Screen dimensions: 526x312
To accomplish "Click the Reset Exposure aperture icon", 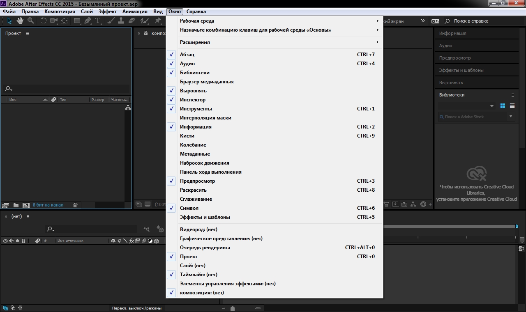I will [x=423, y=204].
